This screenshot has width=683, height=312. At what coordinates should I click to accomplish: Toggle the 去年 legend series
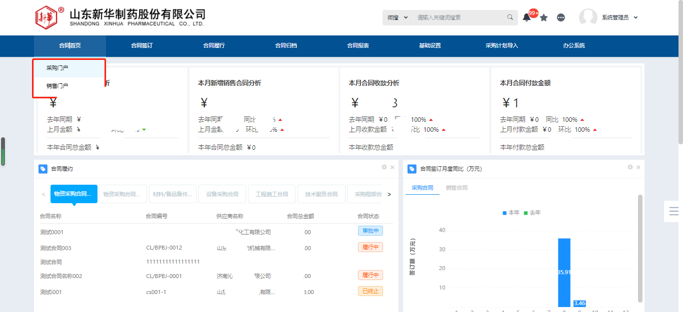[x=532, y=213]
